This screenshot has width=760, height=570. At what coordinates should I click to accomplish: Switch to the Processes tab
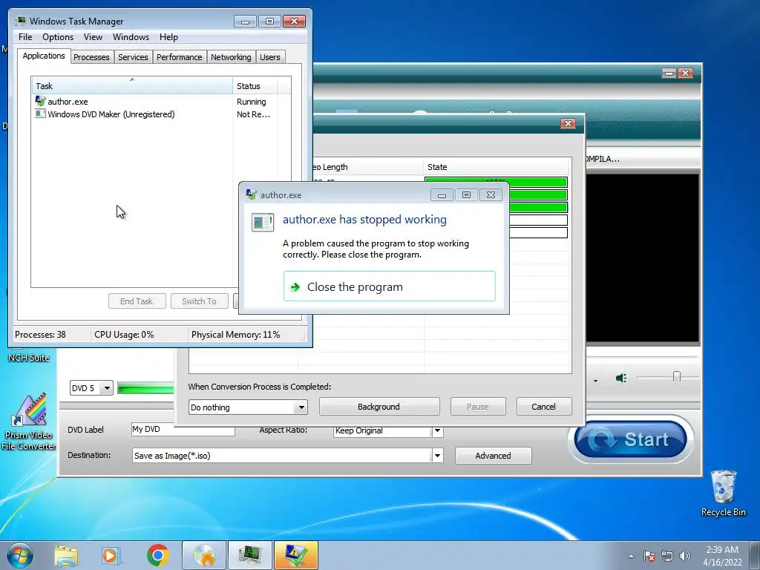[91, 57]
